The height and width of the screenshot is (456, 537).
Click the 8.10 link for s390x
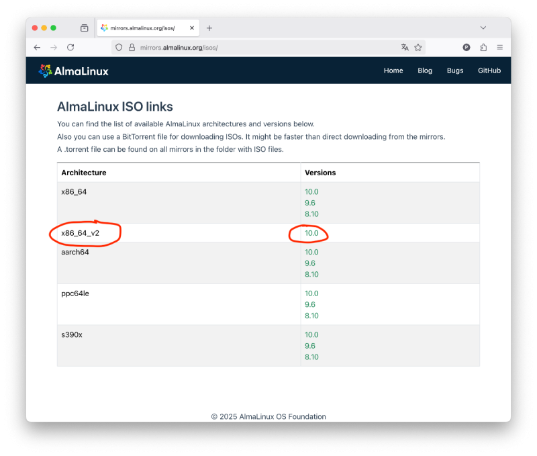click(311, 357)
